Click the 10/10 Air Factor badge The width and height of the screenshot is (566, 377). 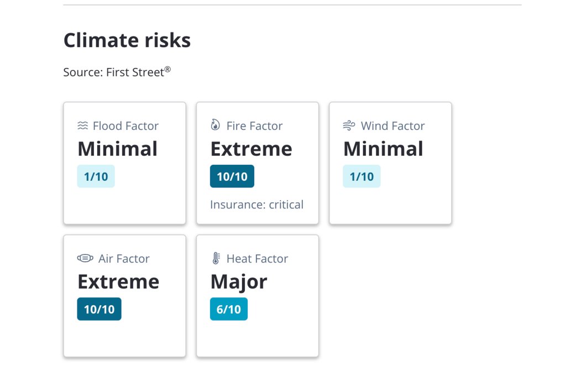(99, 308)
